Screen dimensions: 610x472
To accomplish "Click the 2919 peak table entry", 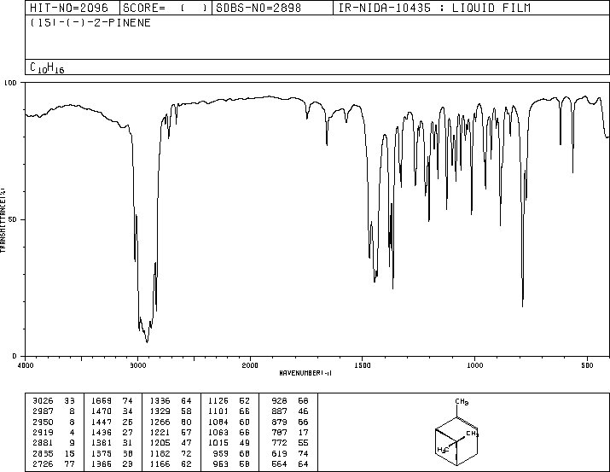I will [x=54, y=432].
